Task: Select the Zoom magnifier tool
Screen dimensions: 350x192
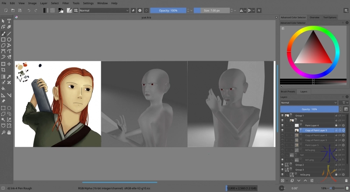Action: pyautogui.click(x=3, y=133)
